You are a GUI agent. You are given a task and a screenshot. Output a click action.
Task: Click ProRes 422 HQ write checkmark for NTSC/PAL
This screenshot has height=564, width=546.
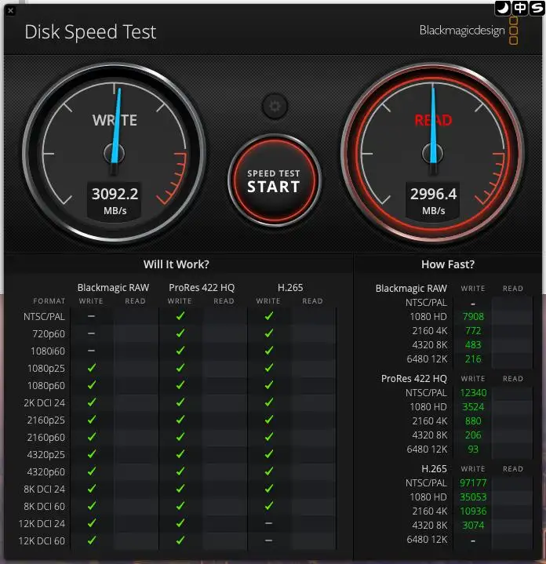pos(180,316)
